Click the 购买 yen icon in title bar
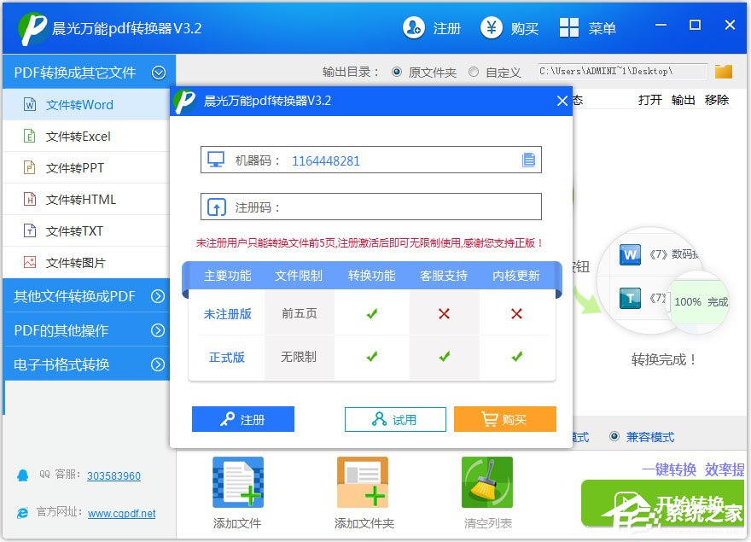Screen dimensions: 751x542 492,28
